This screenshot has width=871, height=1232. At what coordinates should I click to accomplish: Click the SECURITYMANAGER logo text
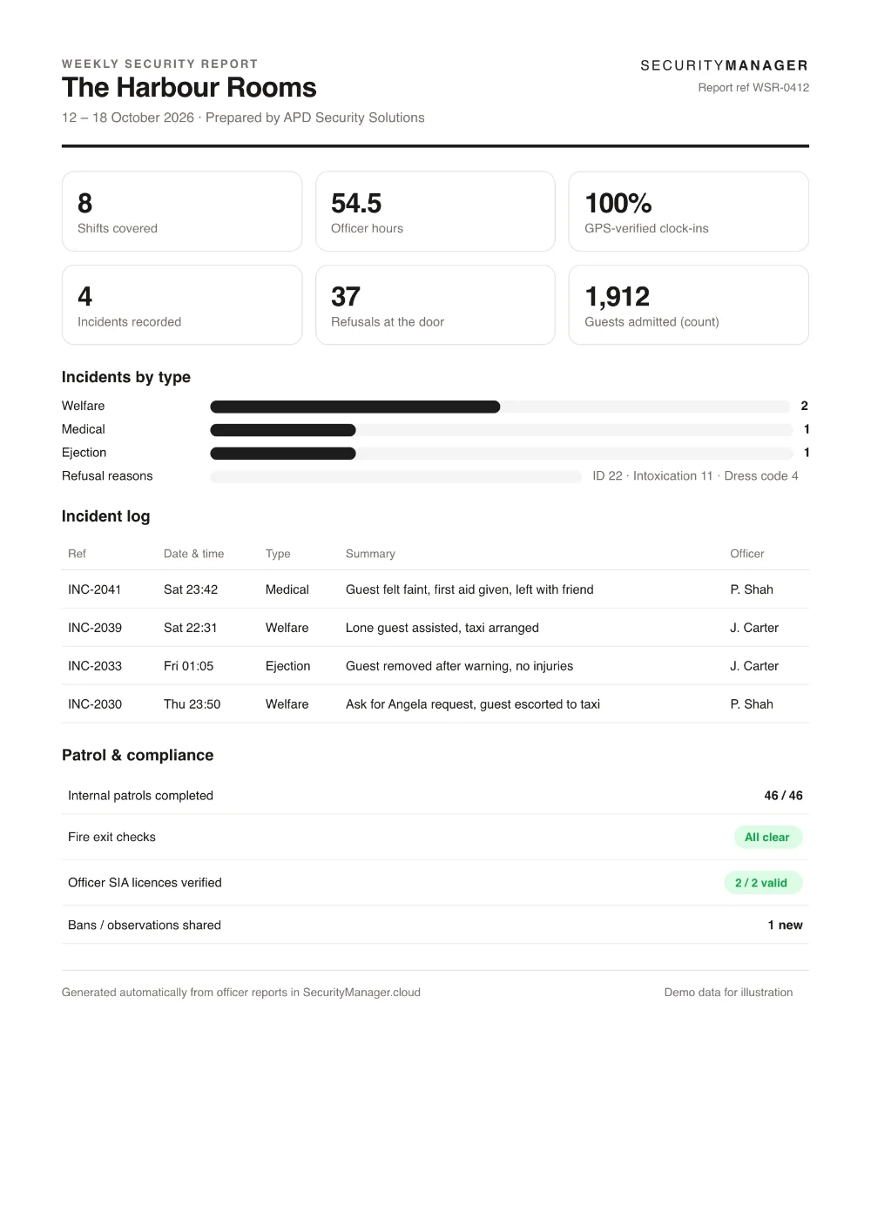point(725,65)
